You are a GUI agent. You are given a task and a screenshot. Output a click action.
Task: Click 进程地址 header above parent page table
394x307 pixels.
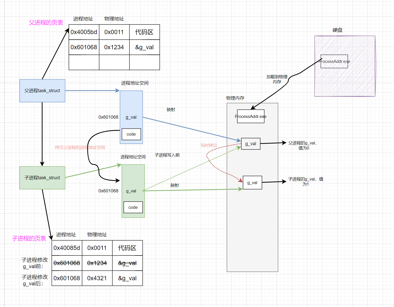coord(83,19)
